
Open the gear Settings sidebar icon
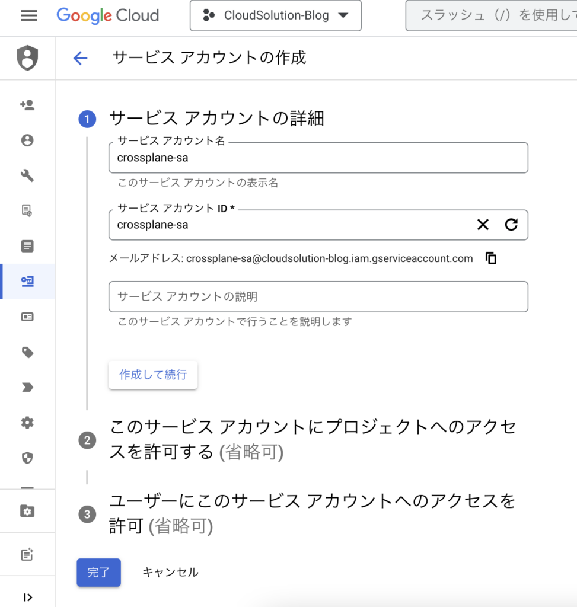coord(27,422)
